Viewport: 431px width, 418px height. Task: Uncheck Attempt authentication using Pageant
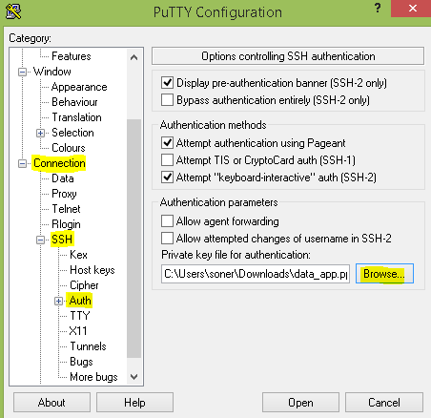[167, 143]
